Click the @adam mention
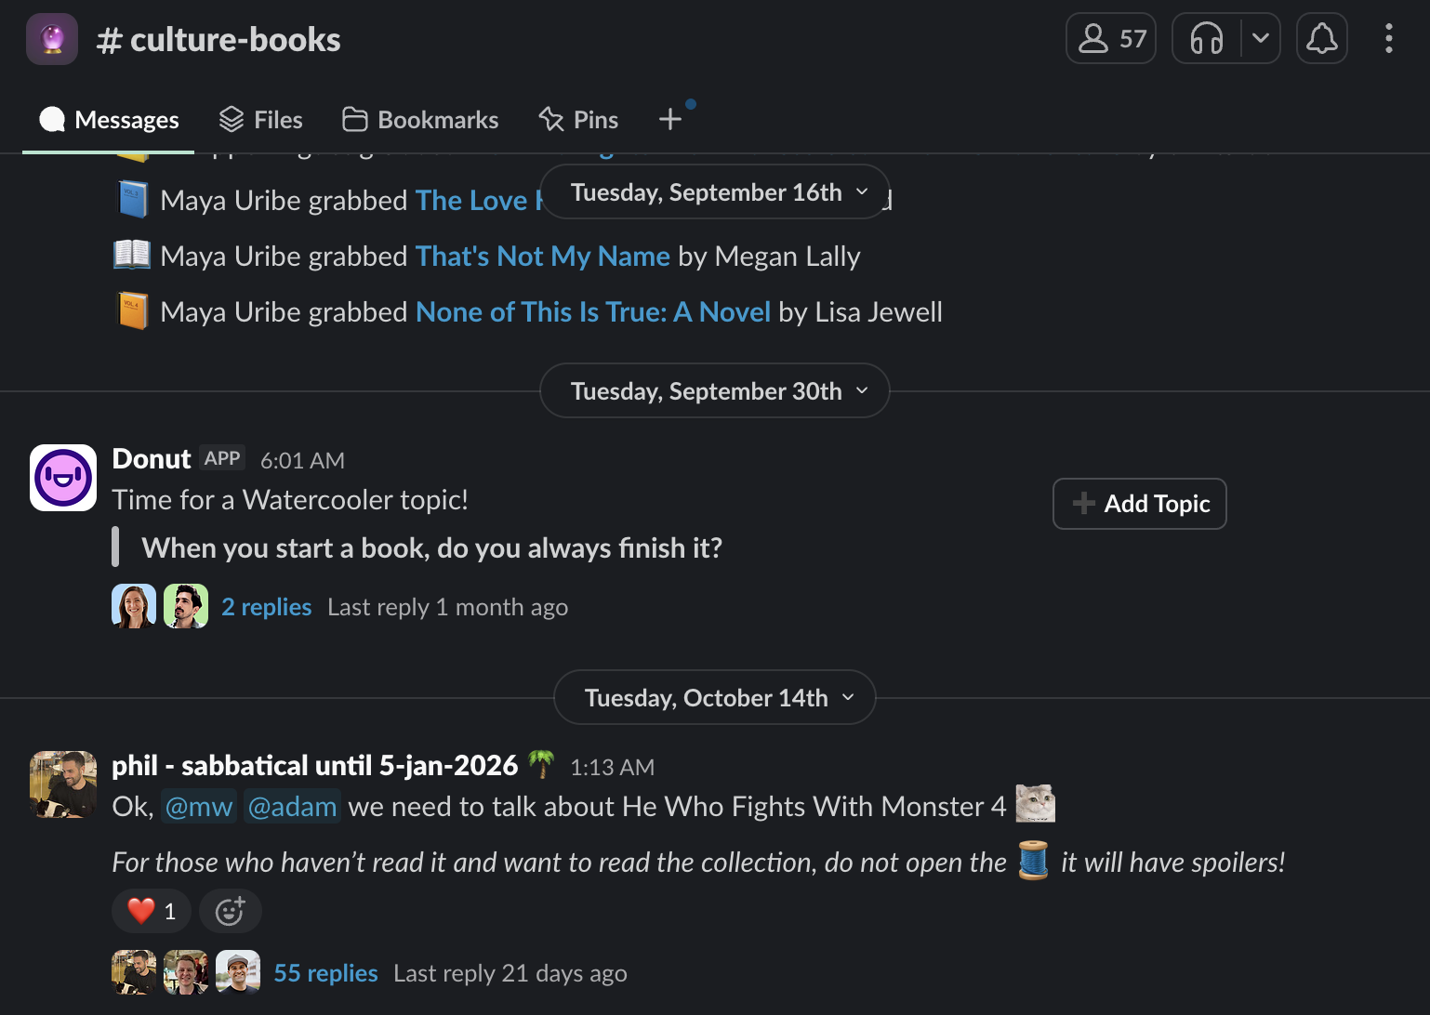Screen dimensions: 1430x1015 [292, 806]
